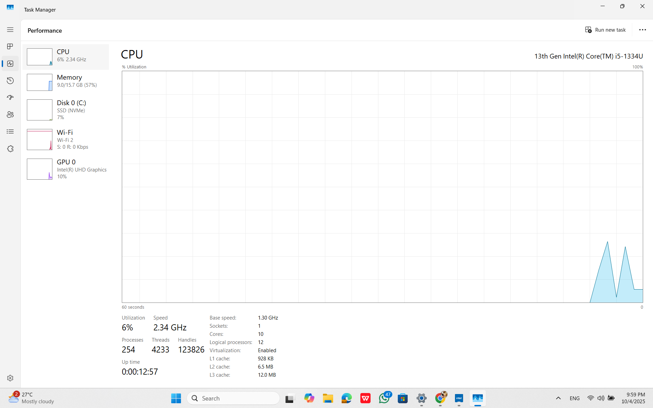
Task: Open the App history page icon
Action: [10, 81]
